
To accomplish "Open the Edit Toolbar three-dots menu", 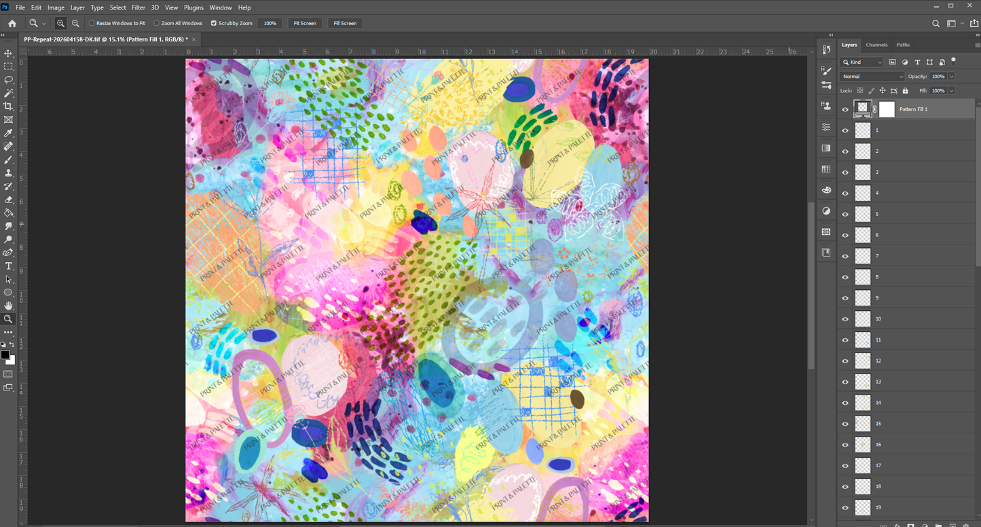I will [x=8, y=332].
